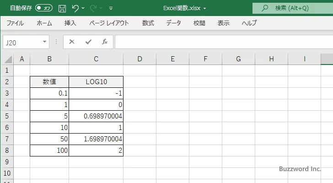
Task: Switch to the ホーム tab
Action: click(x=44, y=23)
